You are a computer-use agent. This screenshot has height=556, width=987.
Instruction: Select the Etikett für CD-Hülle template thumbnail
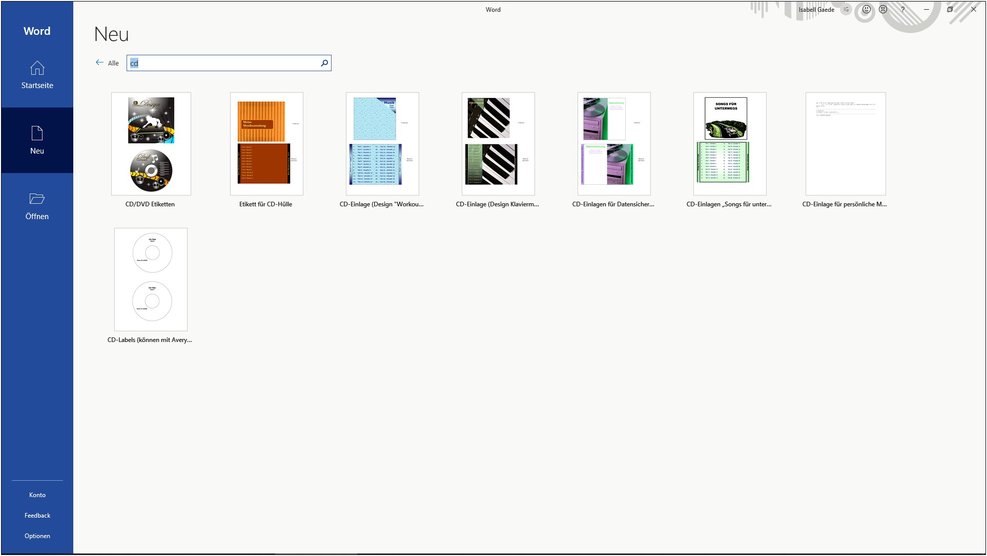click(x=266, y=144)
